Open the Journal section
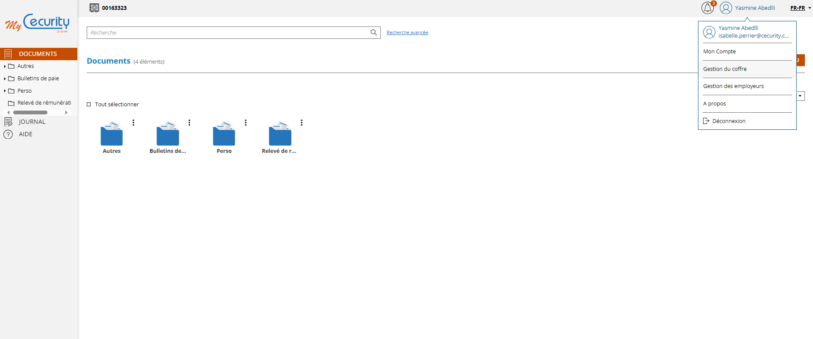Viewport: 813px width, 339px height. coord(32,122)
